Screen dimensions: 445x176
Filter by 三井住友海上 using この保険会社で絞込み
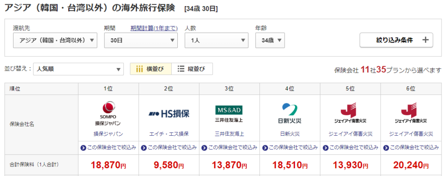point(229,147)
